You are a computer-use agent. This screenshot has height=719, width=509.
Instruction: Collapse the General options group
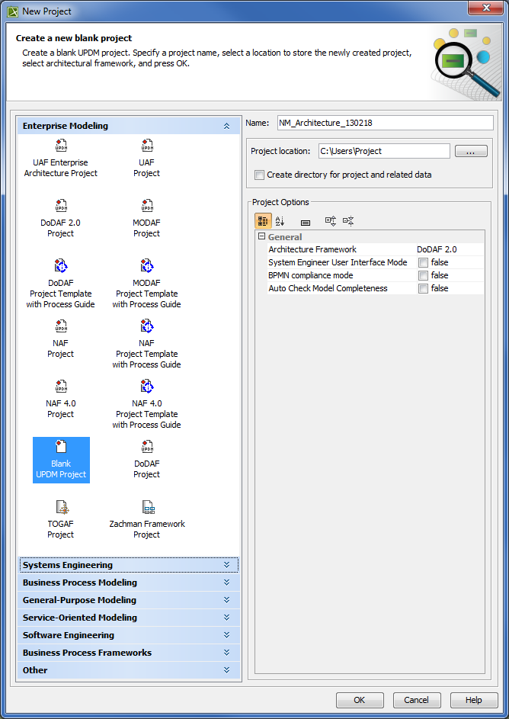[x=261, y=237]
